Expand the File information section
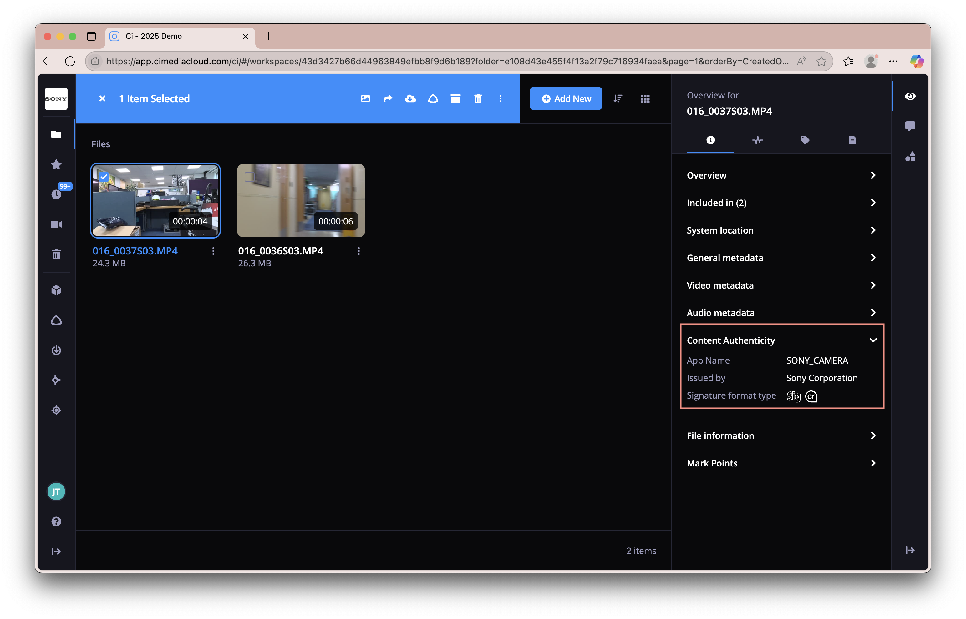966x619 pixels. click(781, 436)
